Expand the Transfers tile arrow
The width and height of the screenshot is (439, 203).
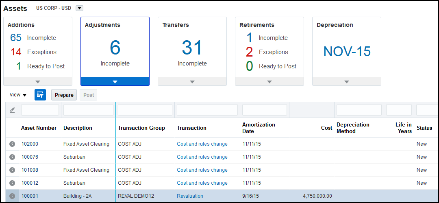click(x=192, y=82)
